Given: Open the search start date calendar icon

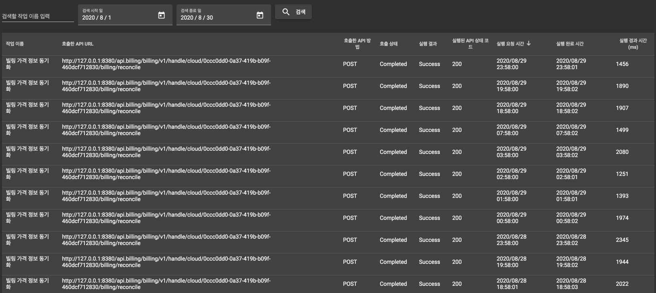Looking at the screenshot, I should pyautogui.click(x=161, y=15).
